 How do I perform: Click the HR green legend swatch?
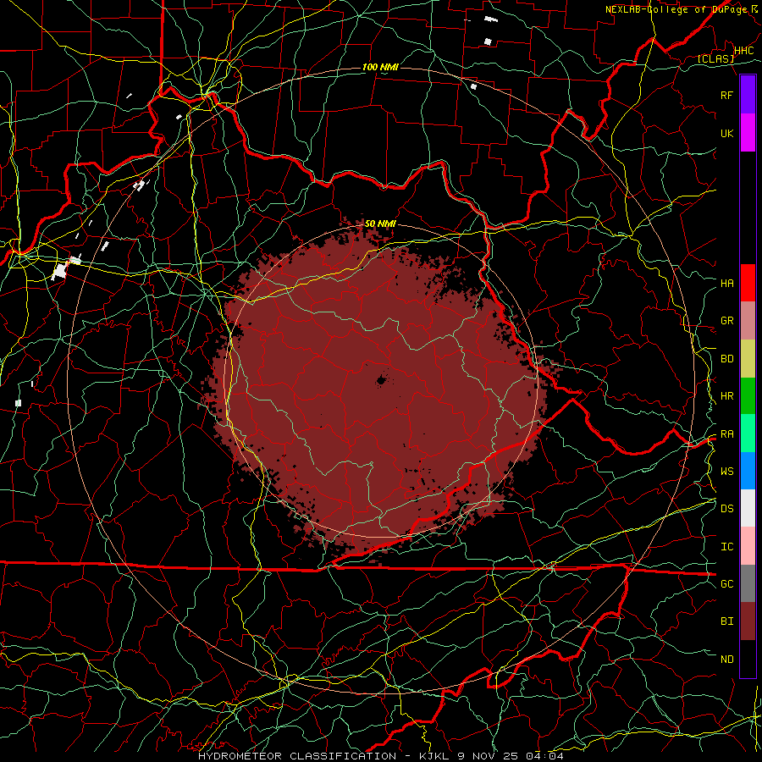[748, 395]
